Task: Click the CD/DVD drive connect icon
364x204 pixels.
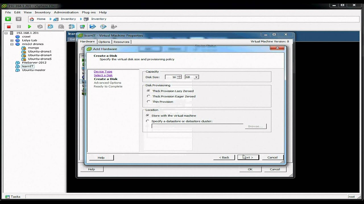Action: [x=103, y=27]
